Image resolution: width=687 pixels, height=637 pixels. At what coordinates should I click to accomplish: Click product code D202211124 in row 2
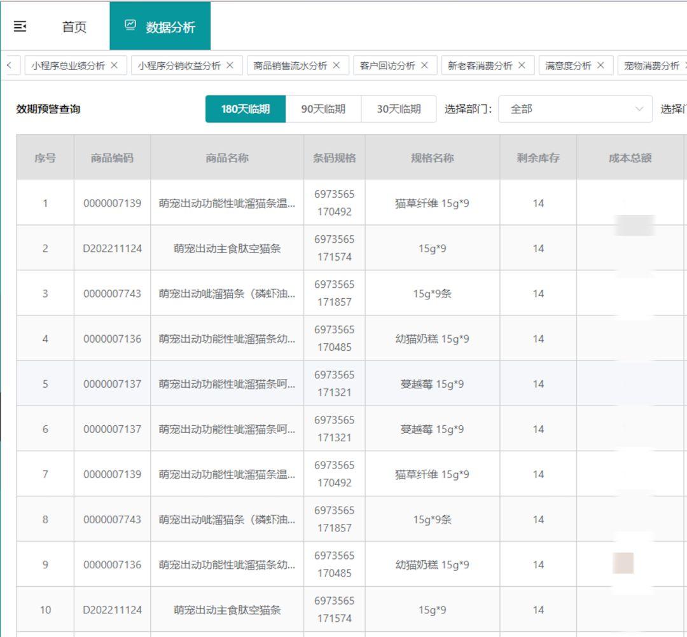coord(112,248)
